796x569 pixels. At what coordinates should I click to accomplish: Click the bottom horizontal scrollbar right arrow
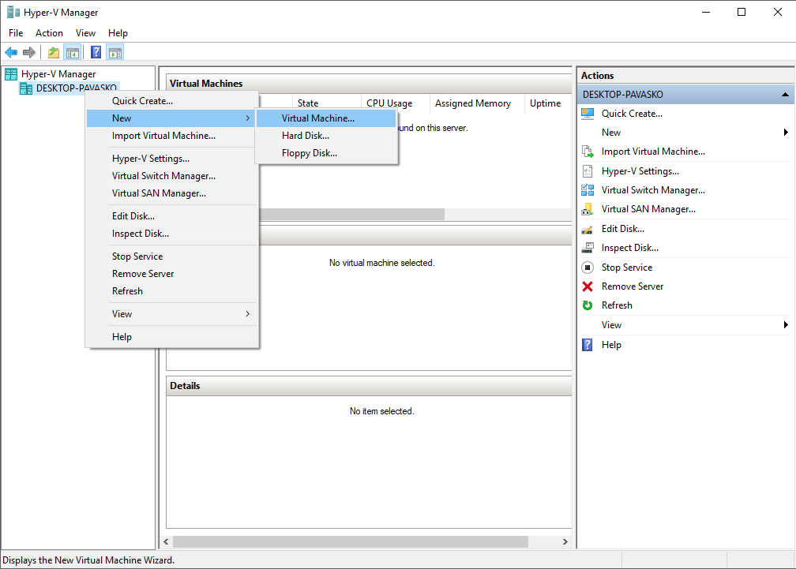(565, 542)
